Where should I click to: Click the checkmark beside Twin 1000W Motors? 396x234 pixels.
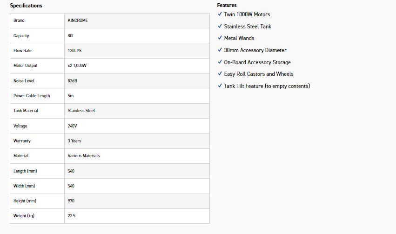[x=220, y=14]
